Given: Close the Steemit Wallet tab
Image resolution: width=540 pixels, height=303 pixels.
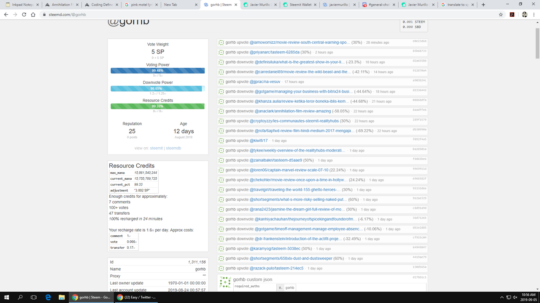Looking at the screenshot, I should click(315, 5).
